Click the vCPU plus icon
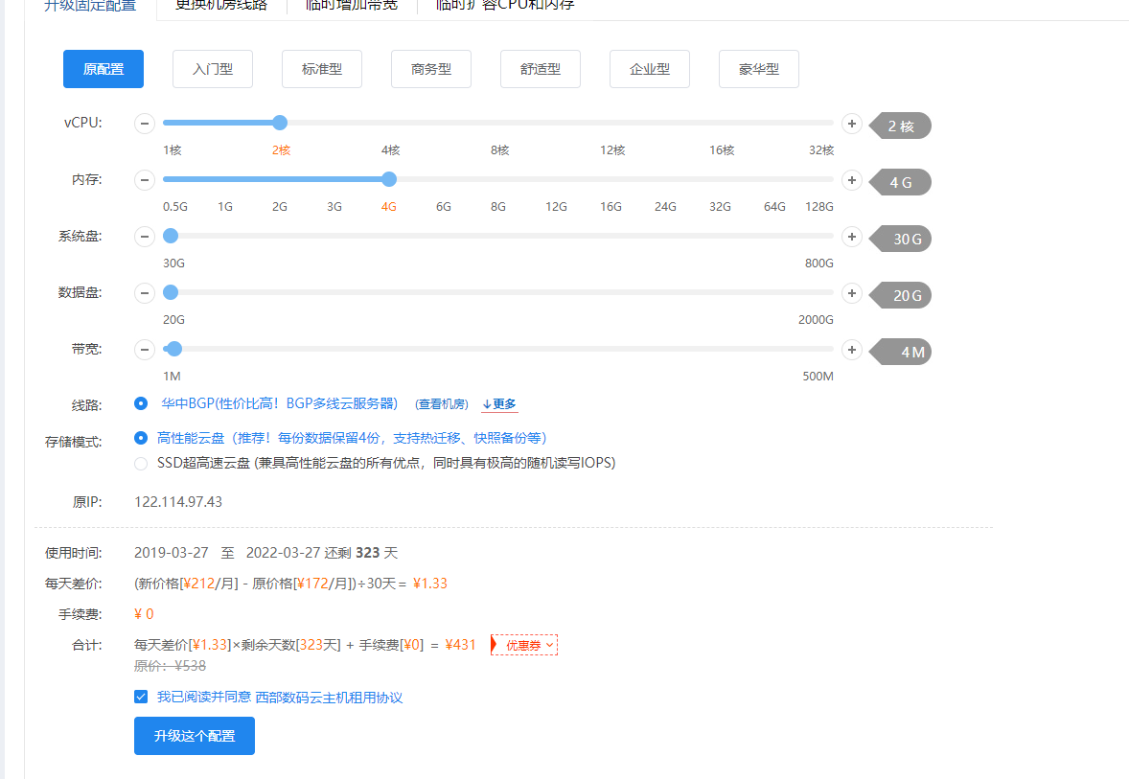Screen dimensions: 1129x779 (851, 124)
